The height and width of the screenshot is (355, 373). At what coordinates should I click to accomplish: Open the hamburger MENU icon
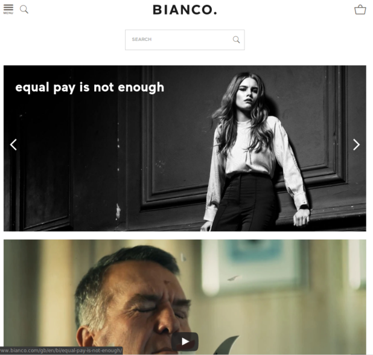tap(8, 9)
